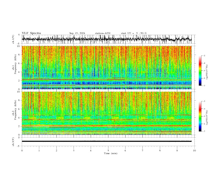Click the "start UT = 5 :50: 0" text
Viewport: 219px width, 169px height.
pyautogui.click(x=134, y=33)
